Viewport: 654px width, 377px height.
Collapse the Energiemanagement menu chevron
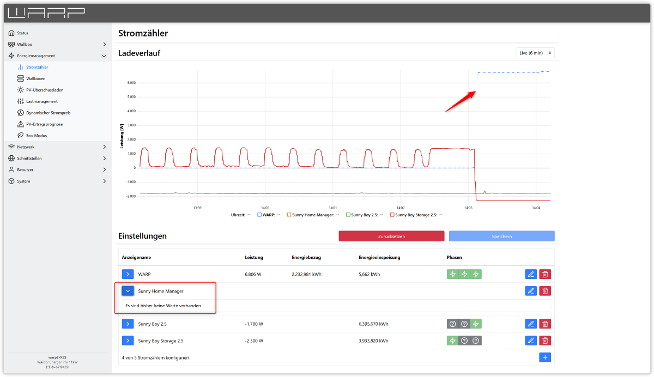[x=104, y=56]
